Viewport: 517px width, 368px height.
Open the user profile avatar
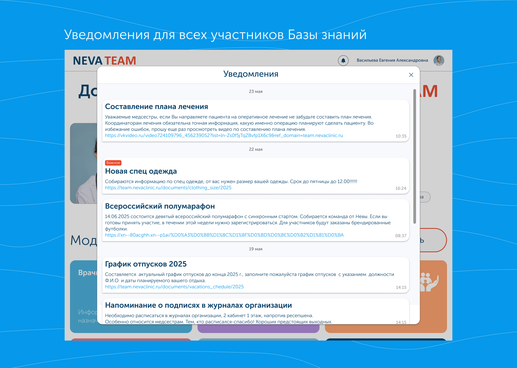tap(439, 61)
